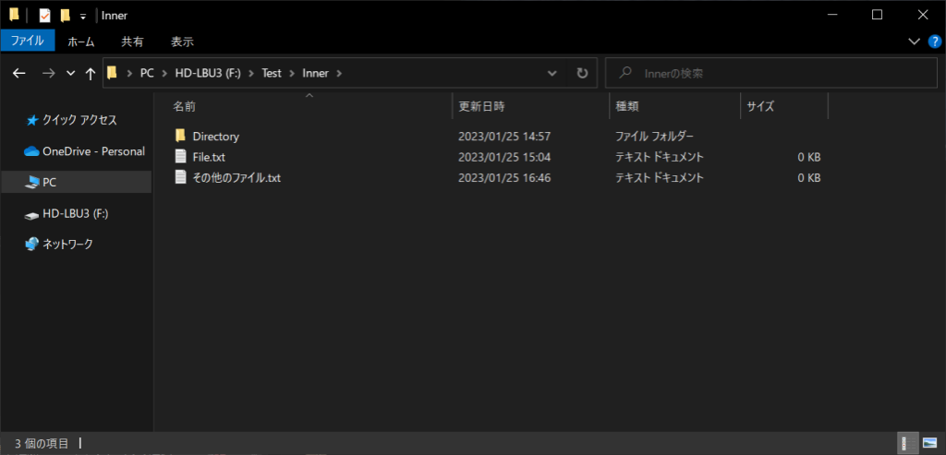Click the Innerの検索 search field

point(771,74)
